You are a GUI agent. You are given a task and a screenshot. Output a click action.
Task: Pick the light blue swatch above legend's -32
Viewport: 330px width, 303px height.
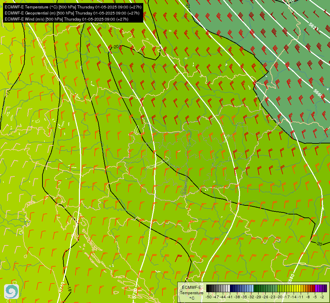(x=252, y=288)
